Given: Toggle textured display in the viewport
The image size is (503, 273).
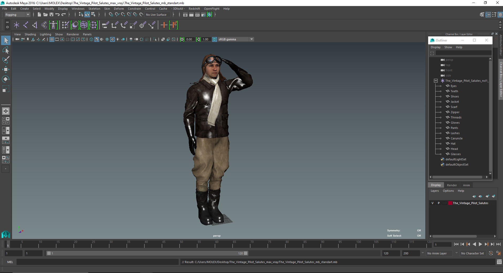Looking at the screenshot, I should [x=112, y=39].
